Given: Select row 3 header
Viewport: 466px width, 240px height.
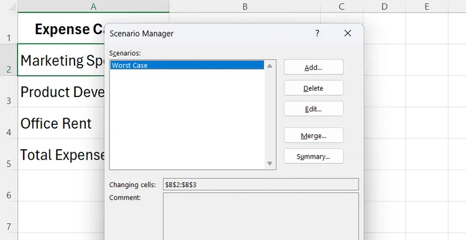Looking at the screenshot, I should point(9,91).
